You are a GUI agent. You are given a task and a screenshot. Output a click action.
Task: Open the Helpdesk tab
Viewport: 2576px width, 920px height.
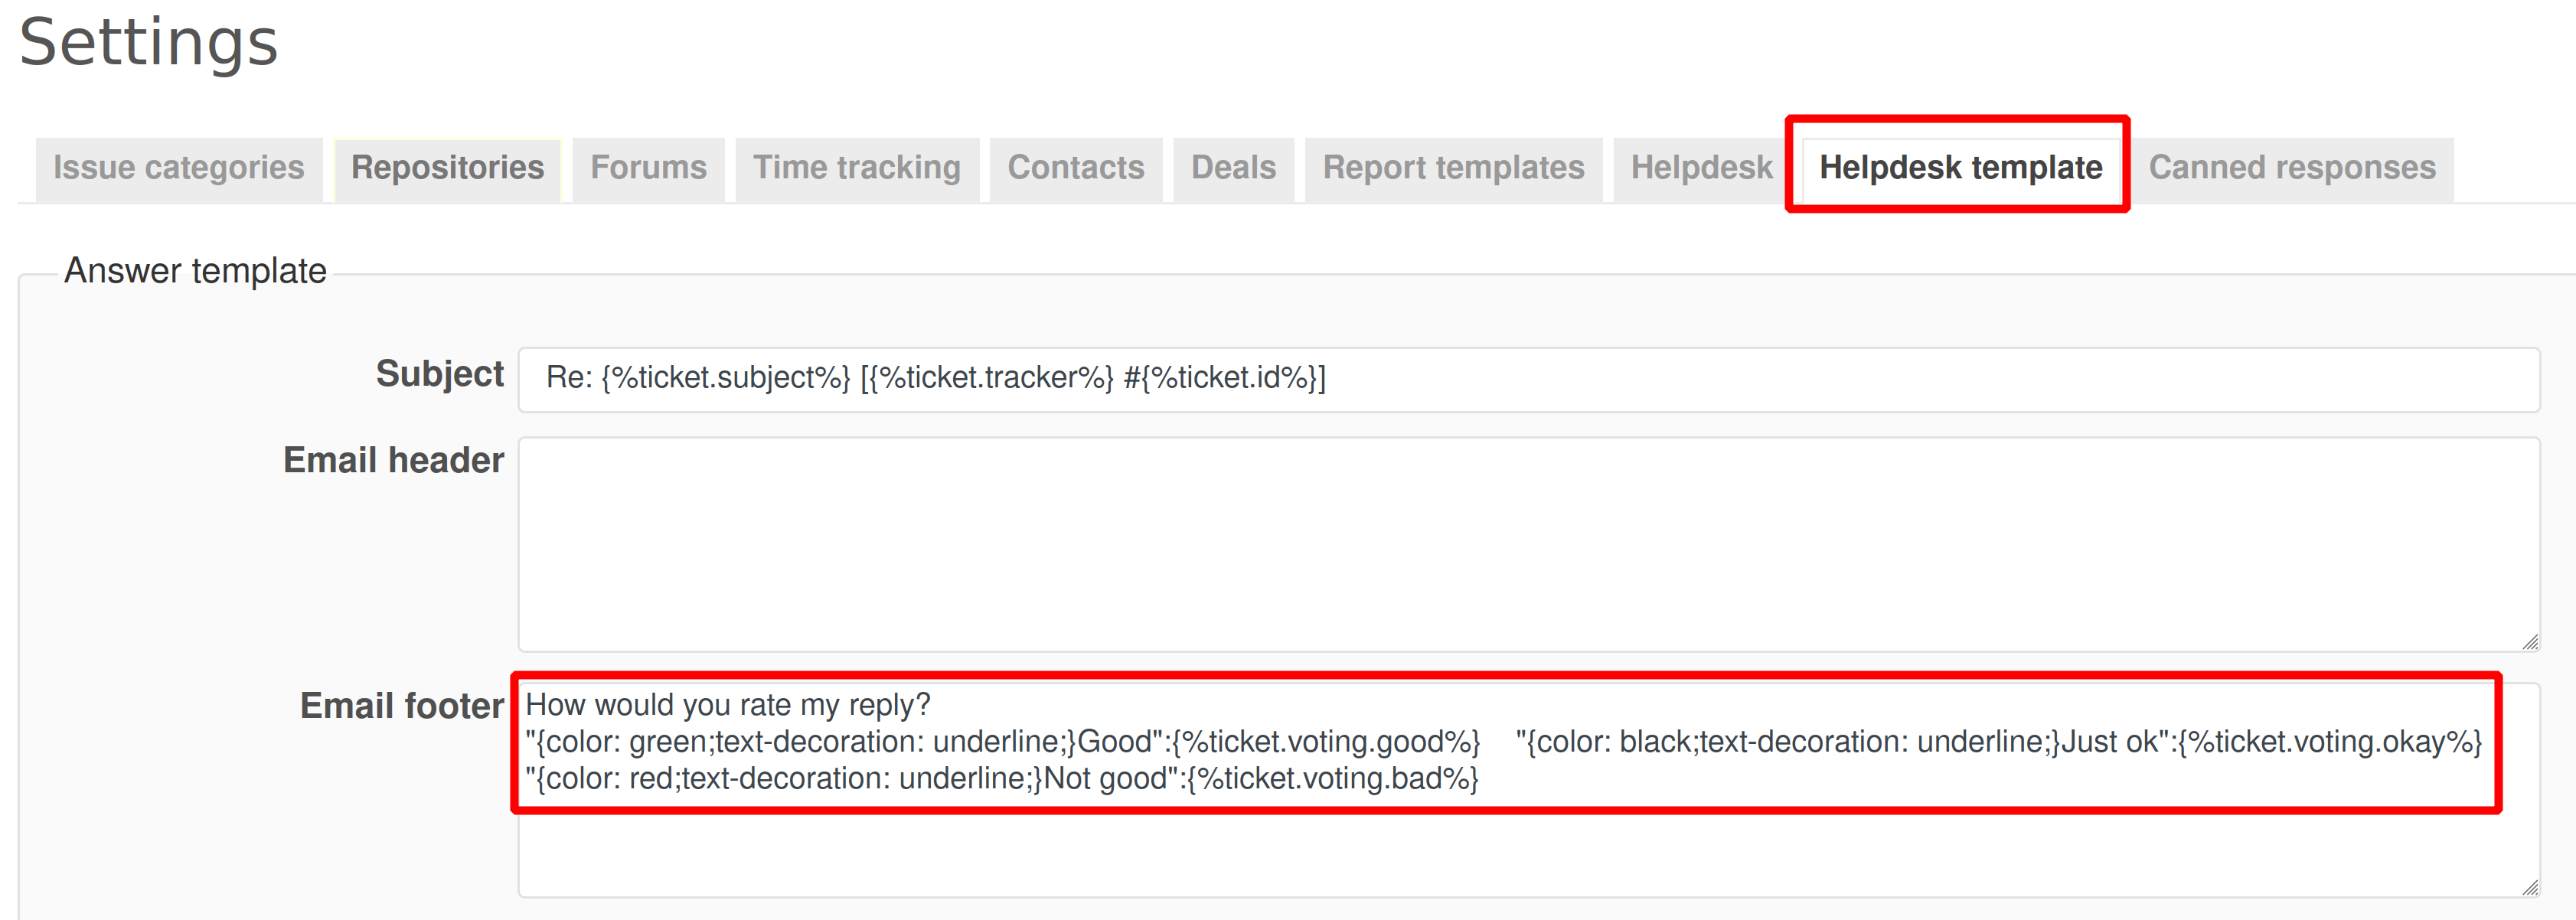coord(1701,168)
